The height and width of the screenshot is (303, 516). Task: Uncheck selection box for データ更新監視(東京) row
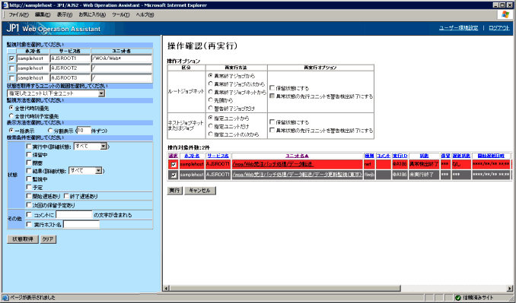pos(174,175)
